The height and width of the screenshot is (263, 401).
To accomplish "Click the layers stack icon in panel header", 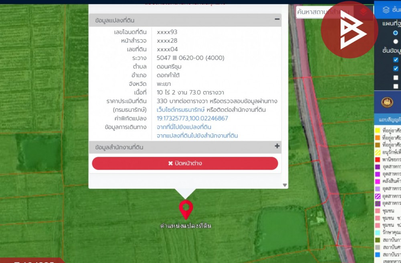I will click(386, 10).
